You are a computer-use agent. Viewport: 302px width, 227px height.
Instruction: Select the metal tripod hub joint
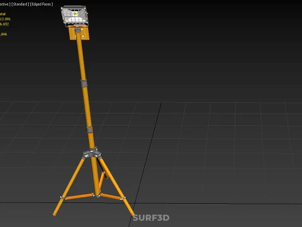tap(92, 153)
